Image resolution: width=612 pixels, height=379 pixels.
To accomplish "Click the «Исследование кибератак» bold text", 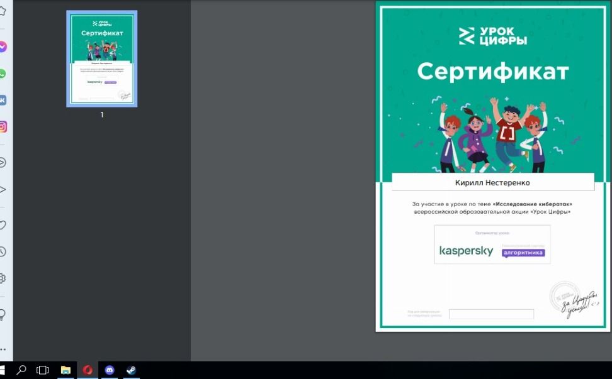I will click(x=533, y=204).
